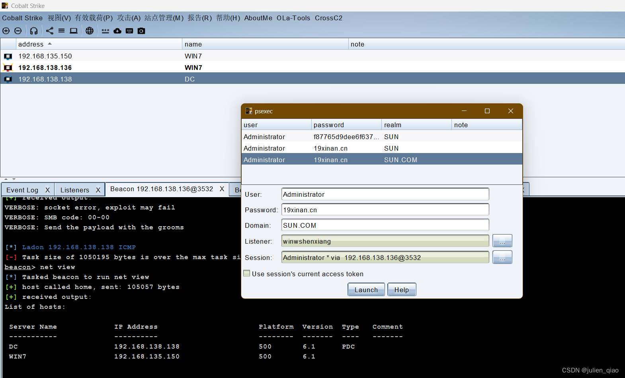Sort targets by note column header

point(486,44)
